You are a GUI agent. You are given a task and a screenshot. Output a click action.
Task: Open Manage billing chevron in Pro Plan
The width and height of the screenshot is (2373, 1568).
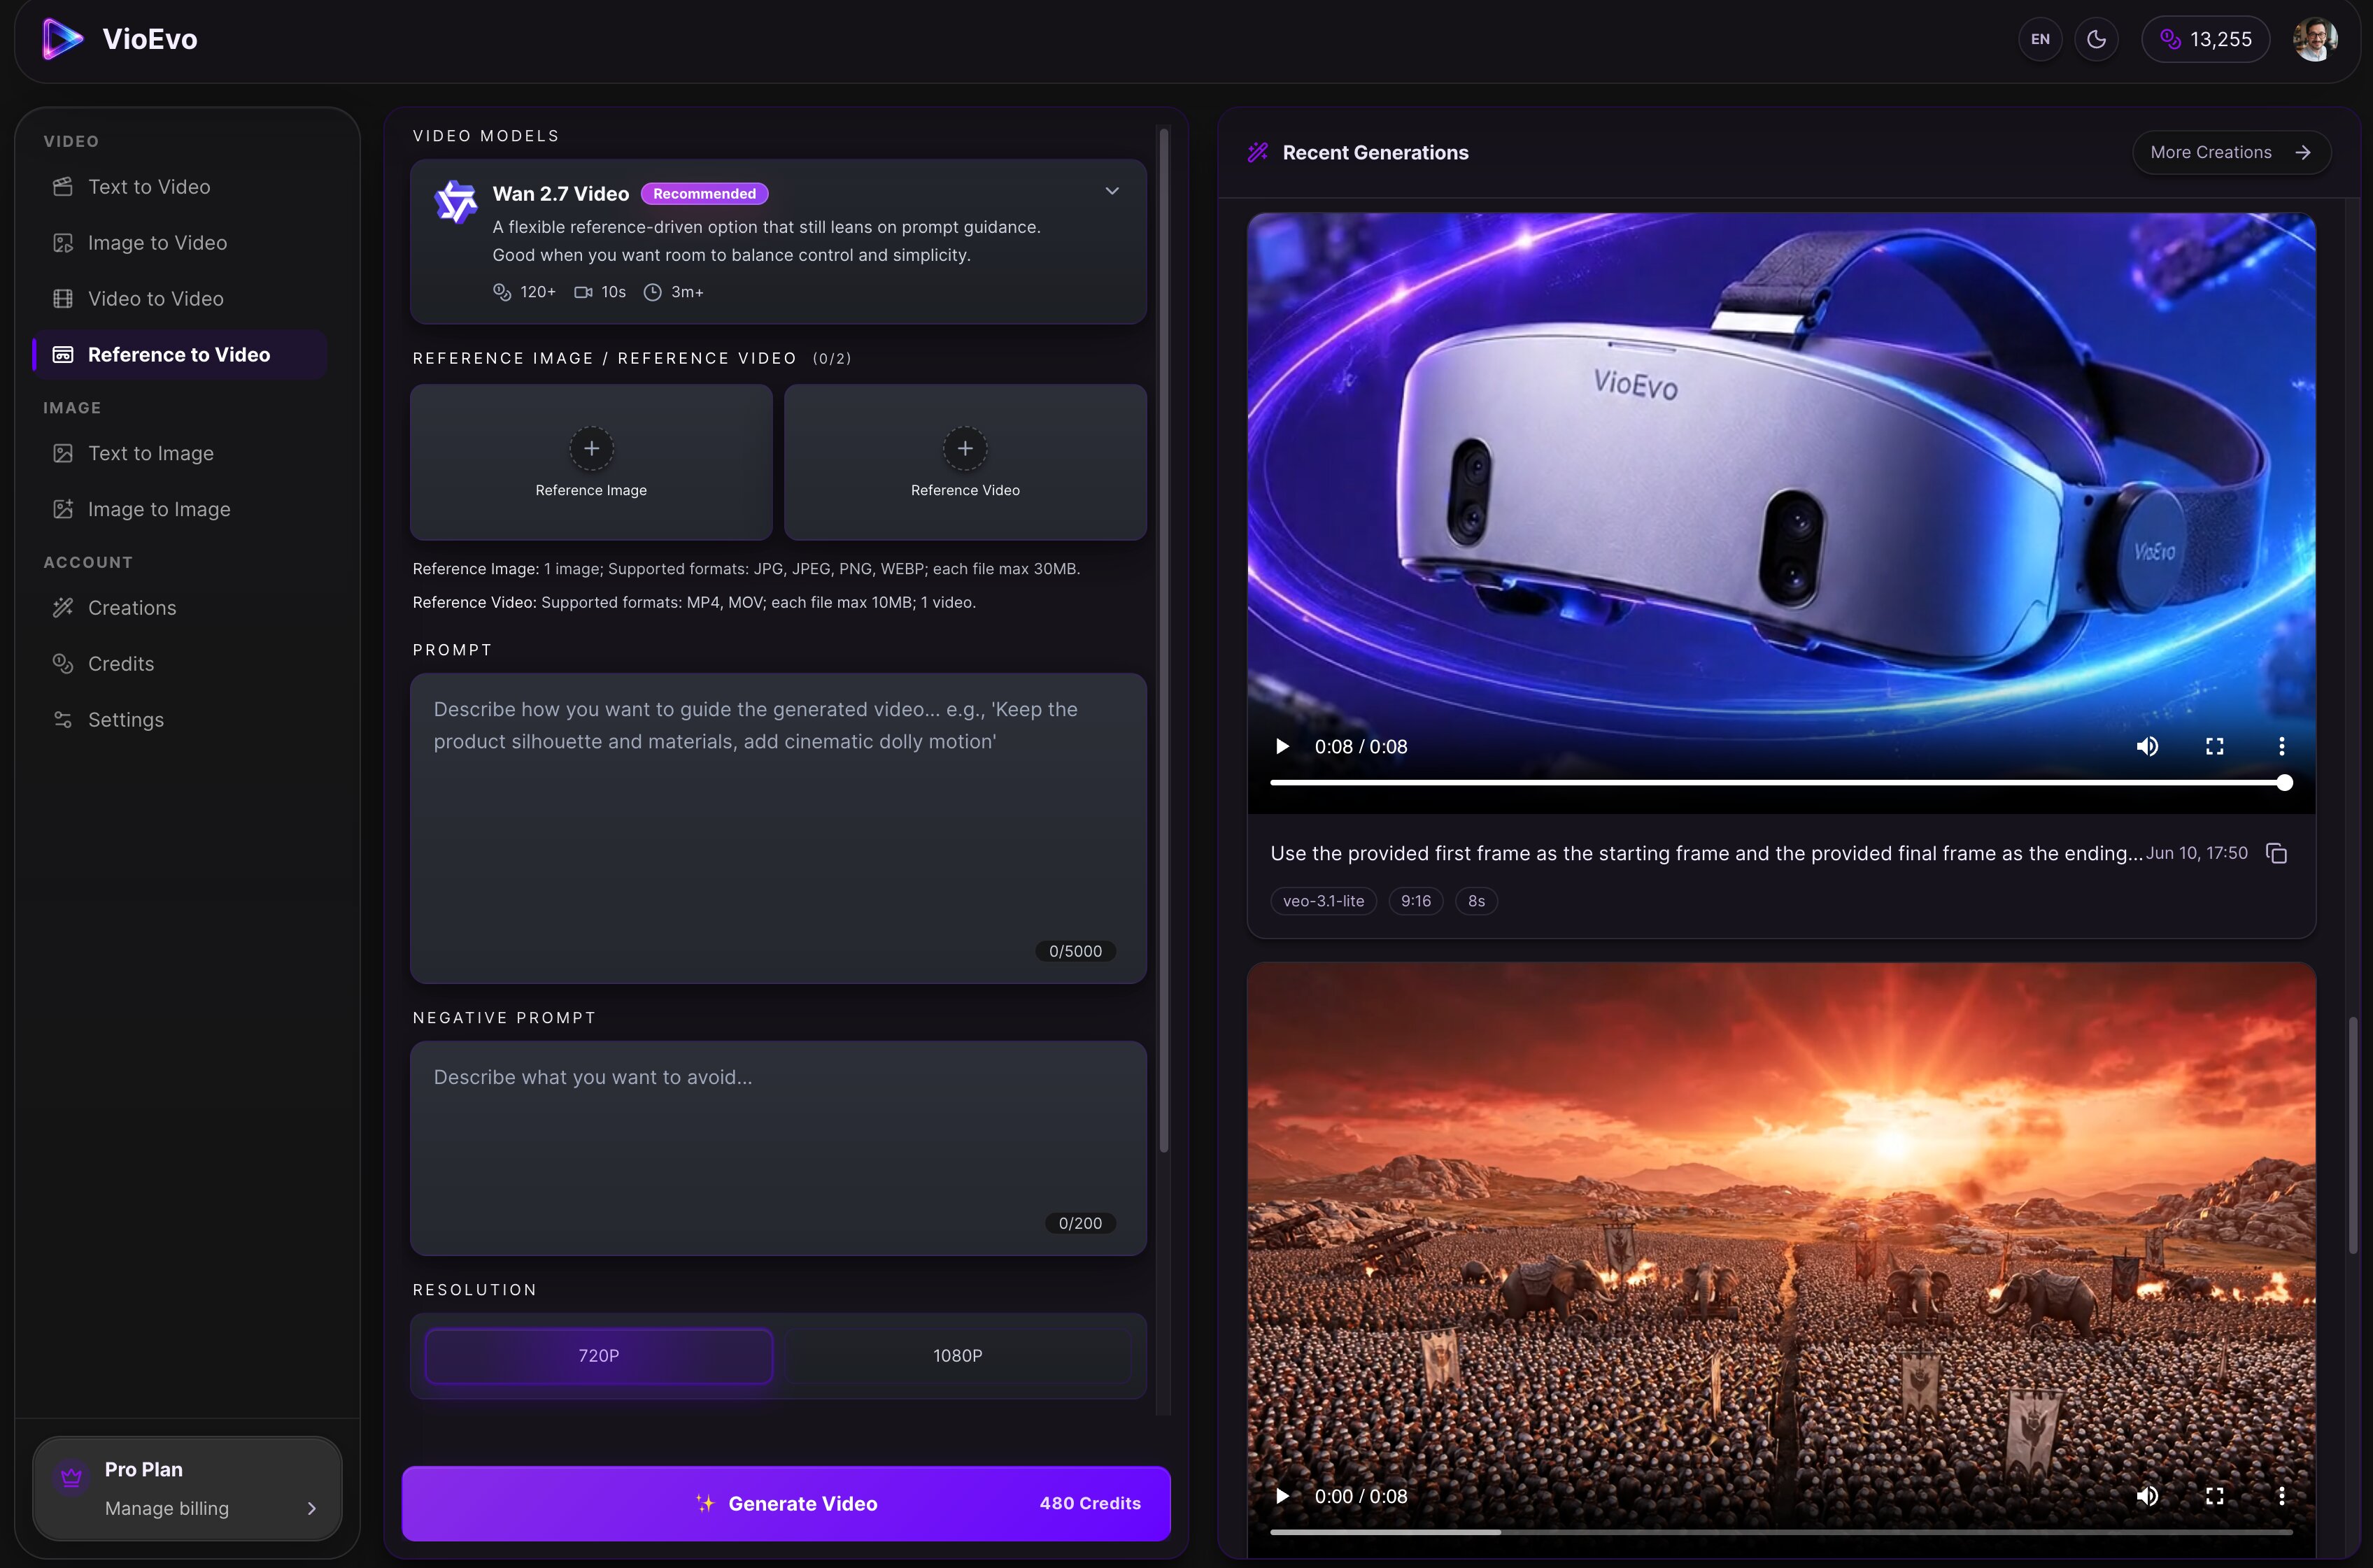click(x=311, y=1508)
